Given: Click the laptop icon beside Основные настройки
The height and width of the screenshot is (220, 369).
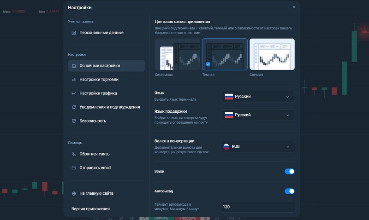Looking at the screenshot, I should tap(74, 66).
